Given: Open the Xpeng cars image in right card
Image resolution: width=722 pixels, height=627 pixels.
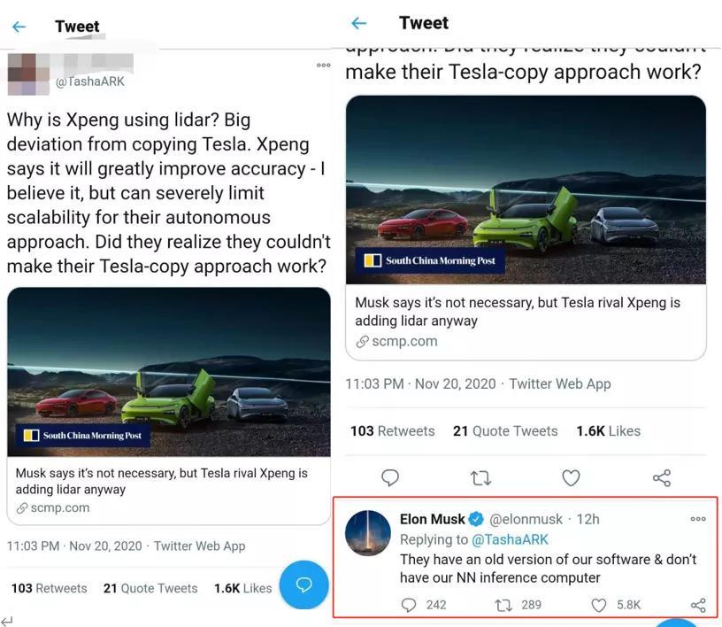Looking at the screenshot, I should [x=526, y=190].
